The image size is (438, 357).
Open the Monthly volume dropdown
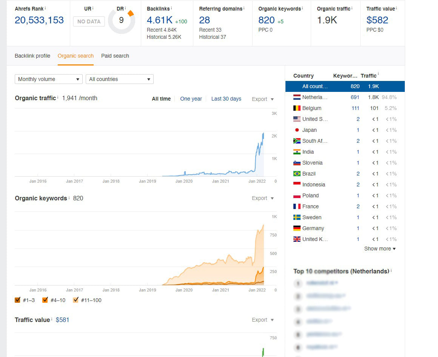coord(48,79)
